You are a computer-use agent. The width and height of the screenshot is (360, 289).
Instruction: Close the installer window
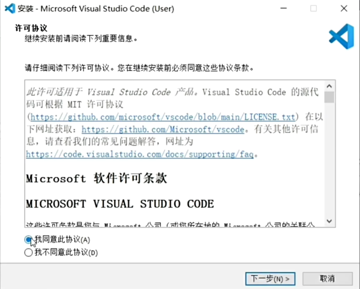click(344, 9)
